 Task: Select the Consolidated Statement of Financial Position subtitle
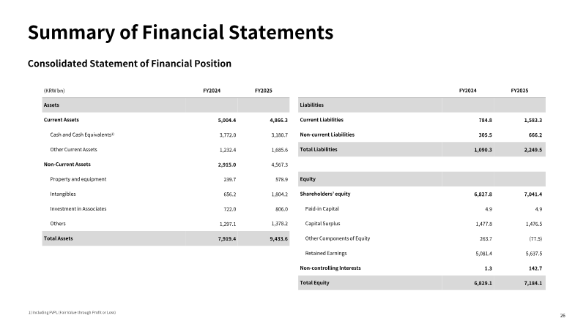pos(130,64)
